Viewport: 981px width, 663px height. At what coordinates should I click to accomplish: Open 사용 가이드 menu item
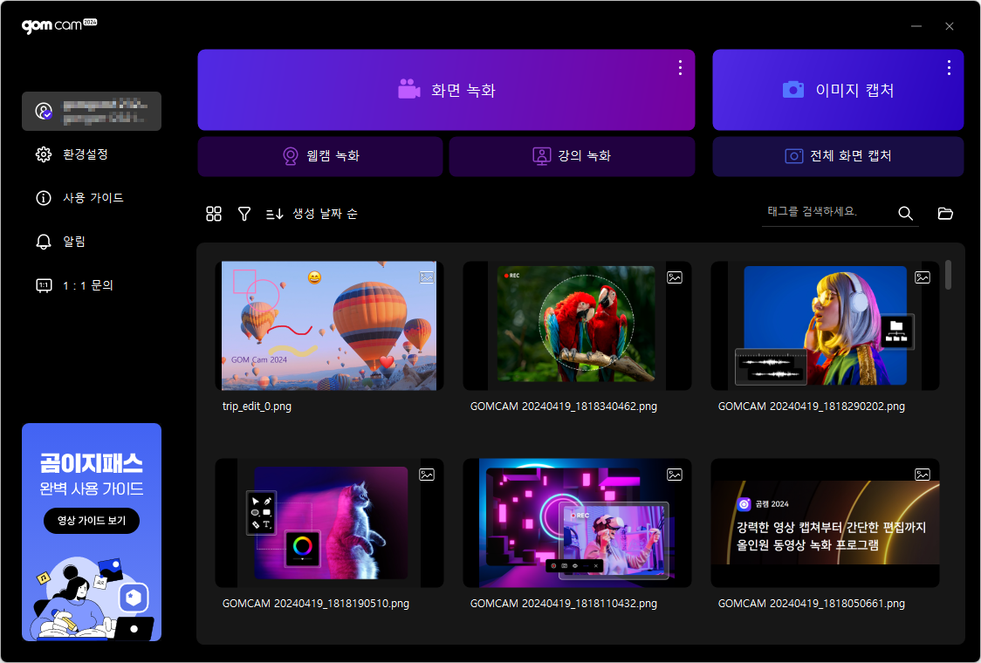tap(93, 198)
